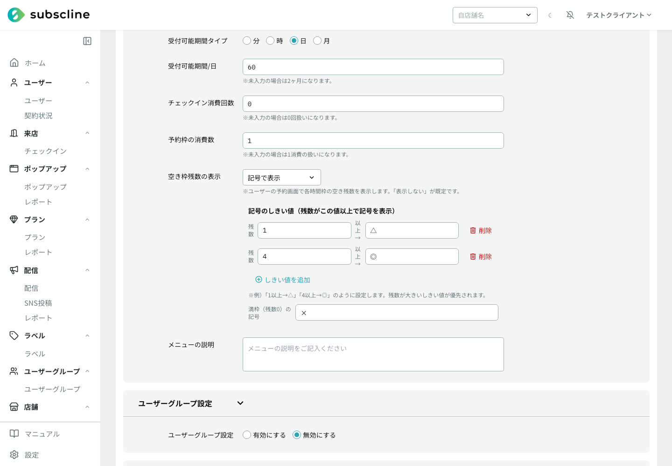
Task: Select 日 period type
Action: coord(294,41)
